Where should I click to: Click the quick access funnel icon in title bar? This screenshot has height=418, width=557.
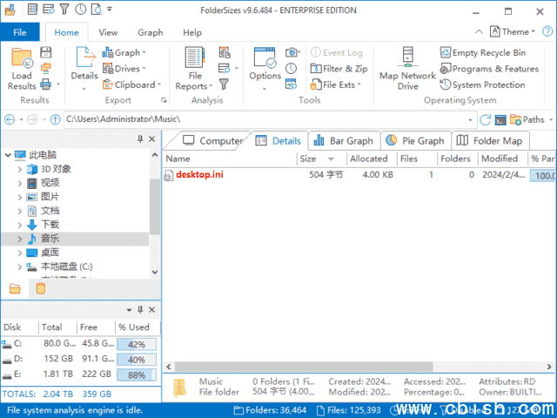(64, 10)
